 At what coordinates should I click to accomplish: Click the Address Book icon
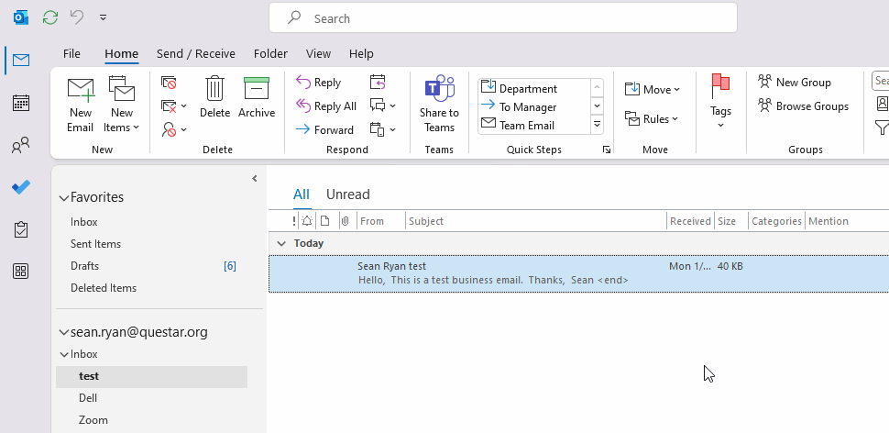click(883, 104)
